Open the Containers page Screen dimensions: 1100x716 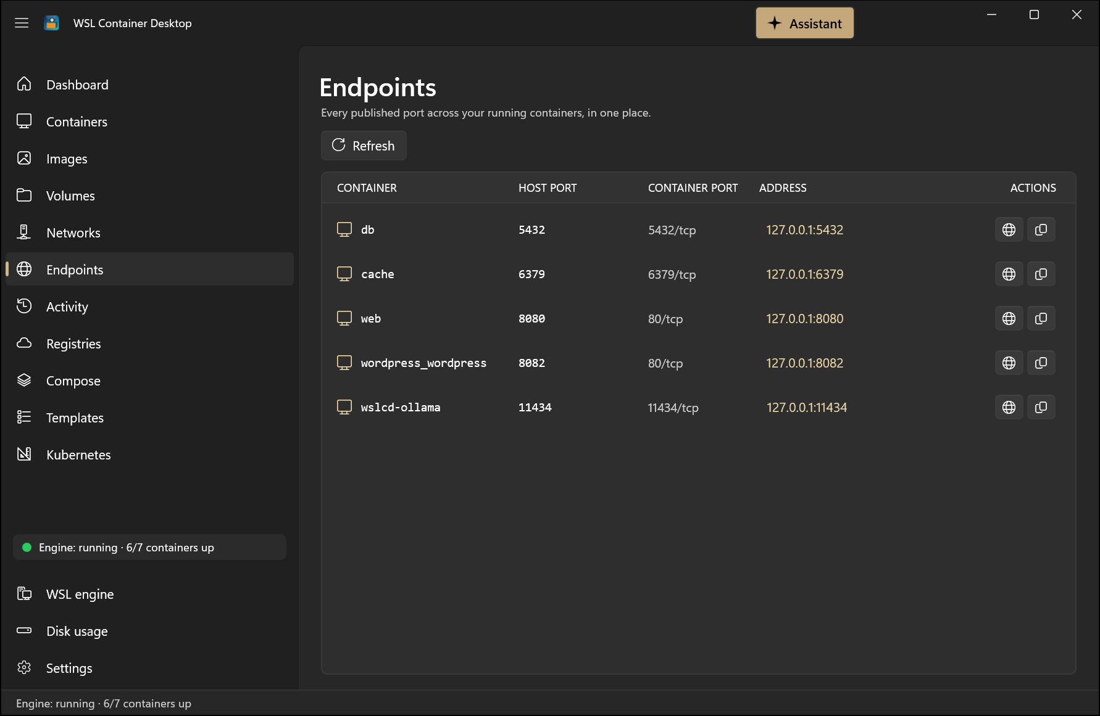coord(149,121)
